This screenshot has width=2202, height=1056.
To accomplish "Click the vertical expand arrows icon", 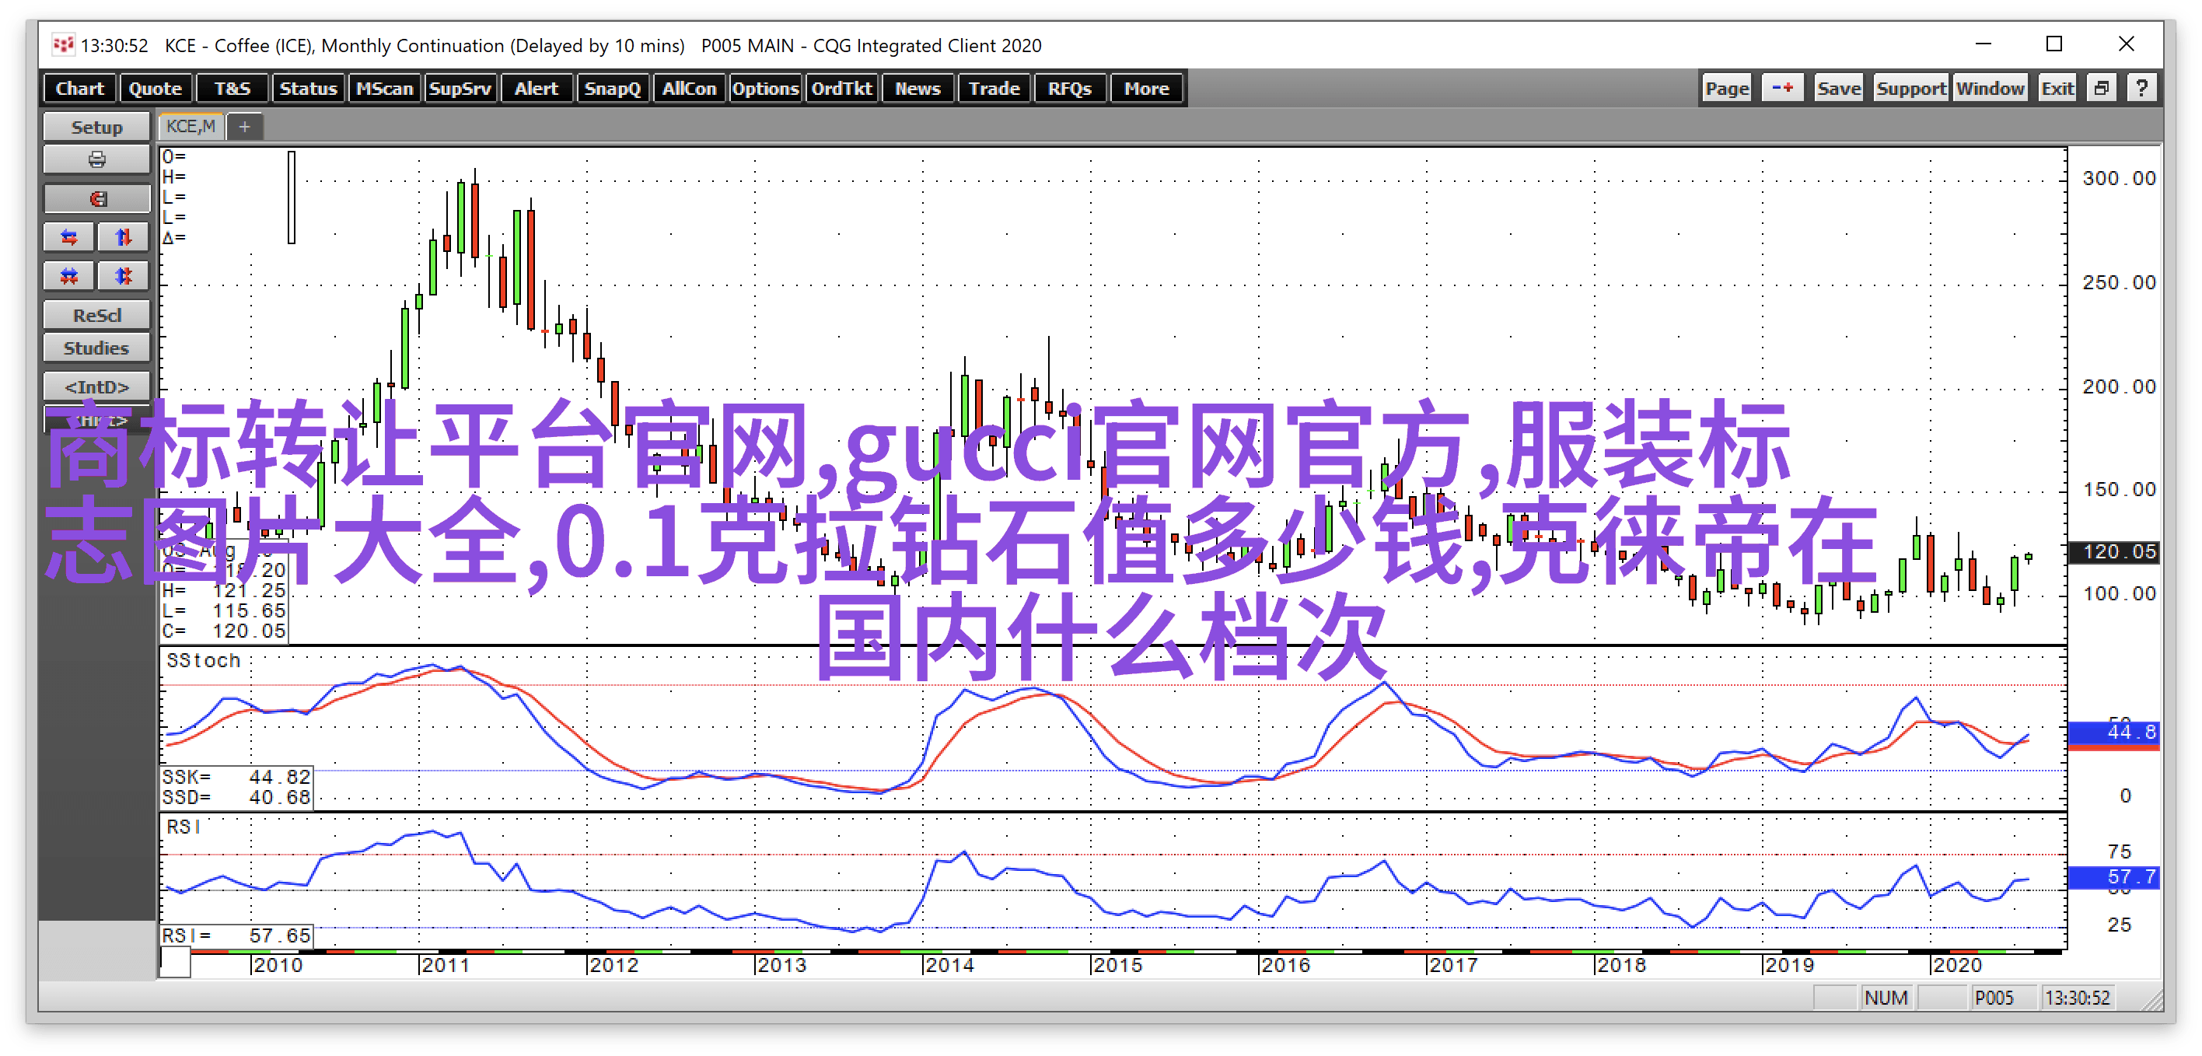I will pos(123,237).
